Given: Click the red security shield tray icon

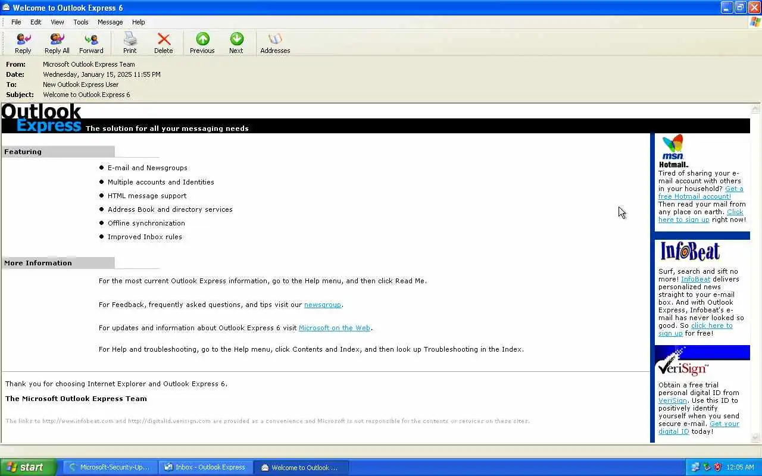Looking at the screenshot, I should click(x=717, y=467).
